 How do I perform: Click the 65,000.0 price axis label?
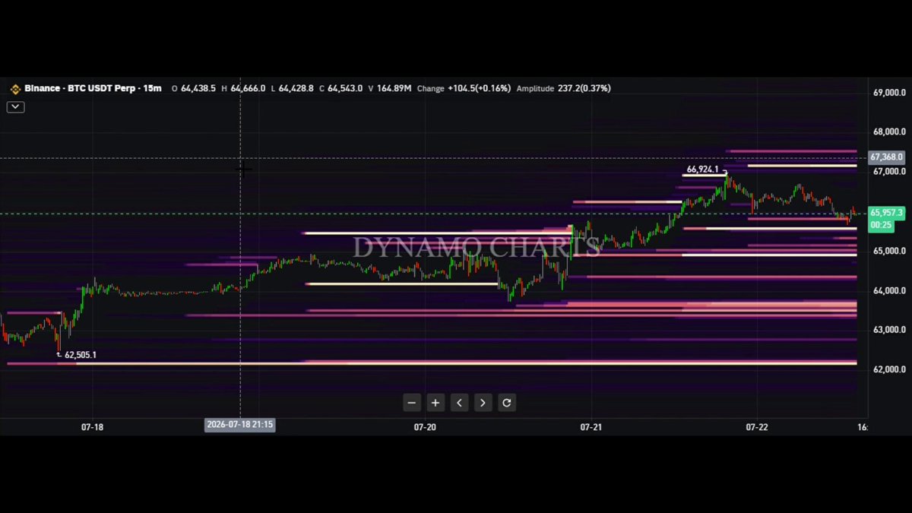click(888, 251)
